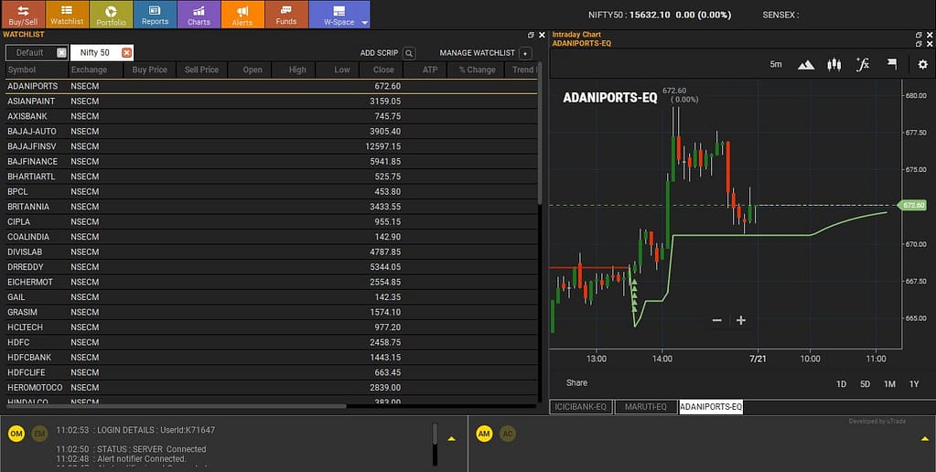Select the HEROMOTOCO watchlist row
Viewport: 936px width, 472px height.
click(272, 387)
